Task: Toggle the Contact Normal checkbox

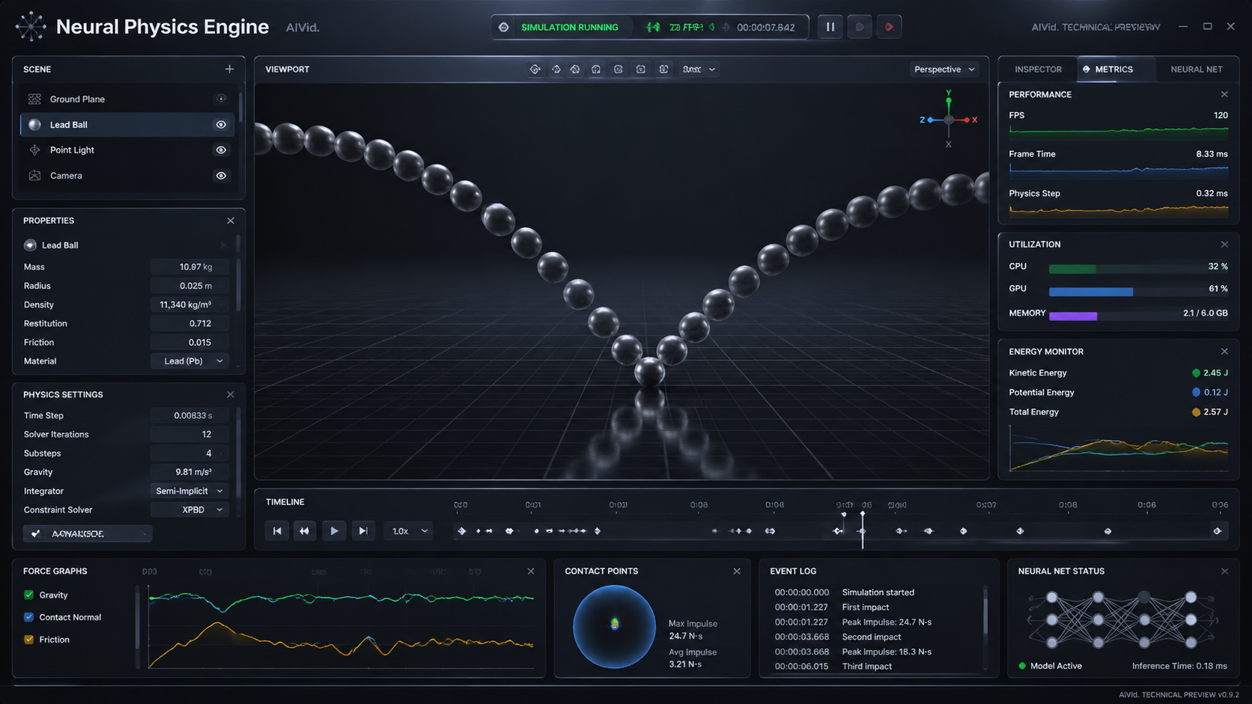Action: [x=29, y=617]
